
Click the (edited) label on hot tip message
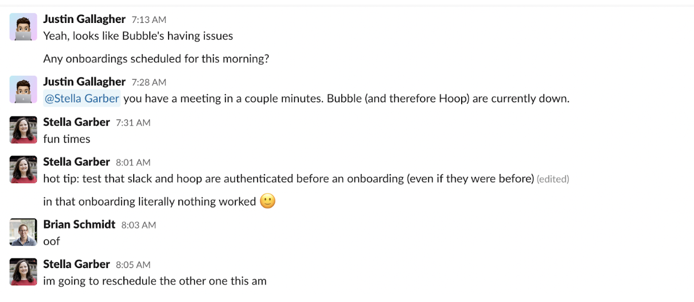coord(553,179)
